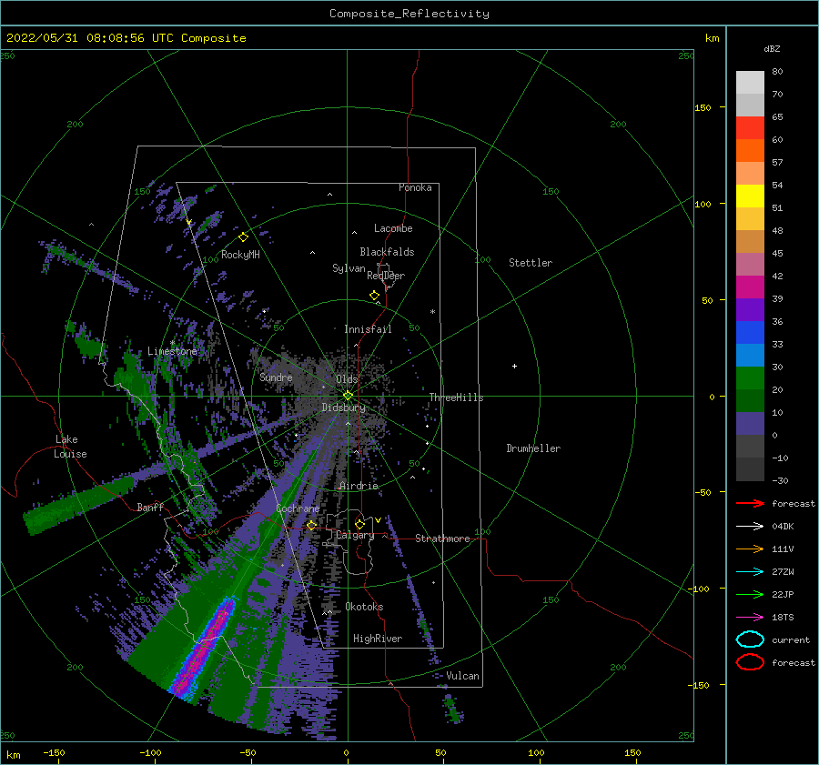Click the 80 value atop dBZ scale
819x765 pixels.
[x=777, y=72]
